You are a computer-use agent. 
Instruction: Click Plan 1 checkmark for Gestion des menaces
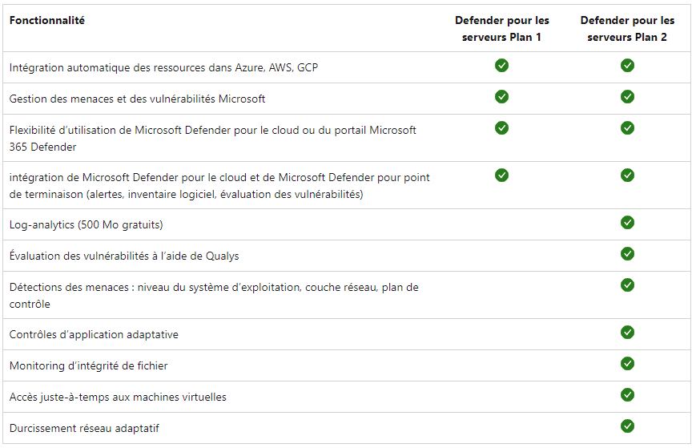(x=501, y=96)
